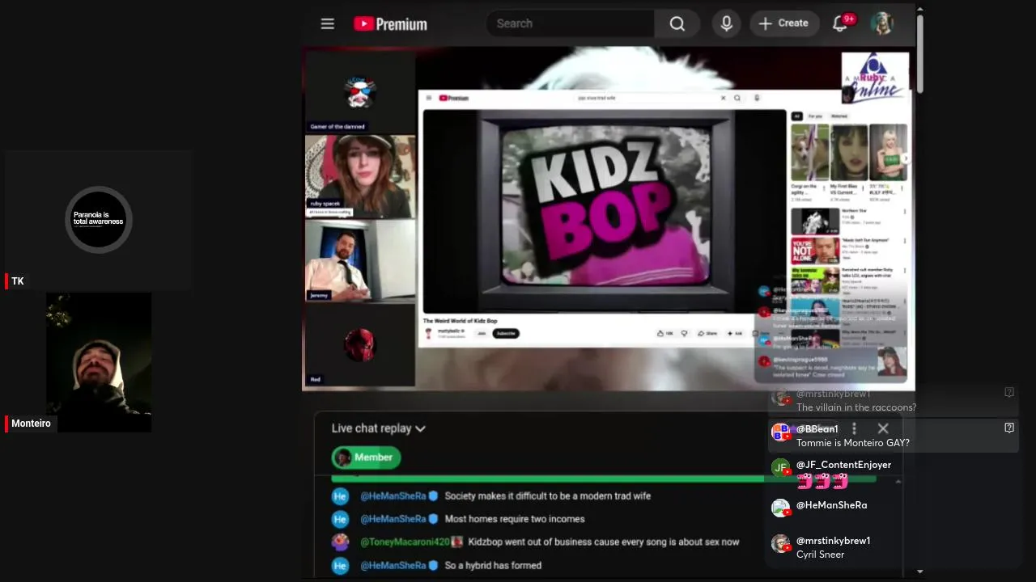
Task: Click the TK participant tile
Action: tap(99, 220)
